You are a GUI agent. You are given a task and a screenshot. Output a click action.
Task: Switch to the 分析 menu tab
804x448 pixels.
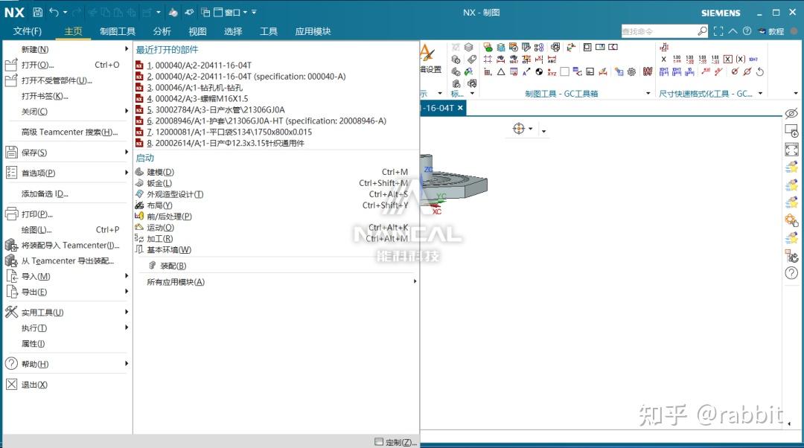point(162,31)
